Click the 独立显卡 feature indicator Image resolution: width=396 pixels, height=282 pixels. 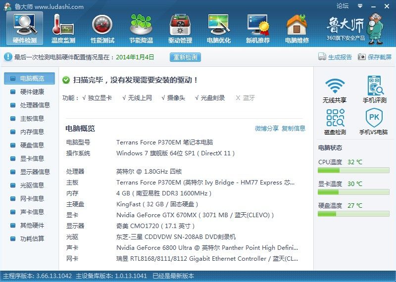[x=97, y=98]
